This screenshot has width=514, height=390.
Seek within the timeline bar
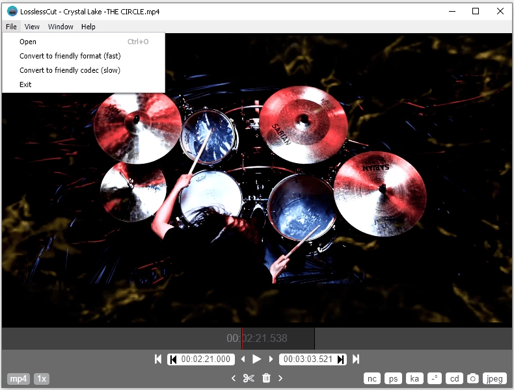[x=257, y=339]
